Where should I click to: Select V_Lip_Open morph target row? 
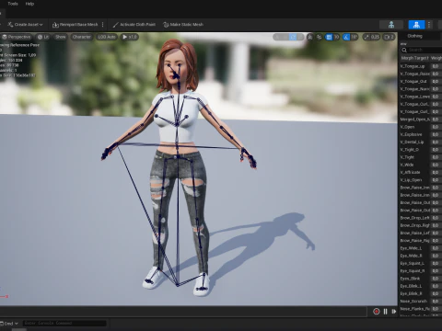point(421,180)
